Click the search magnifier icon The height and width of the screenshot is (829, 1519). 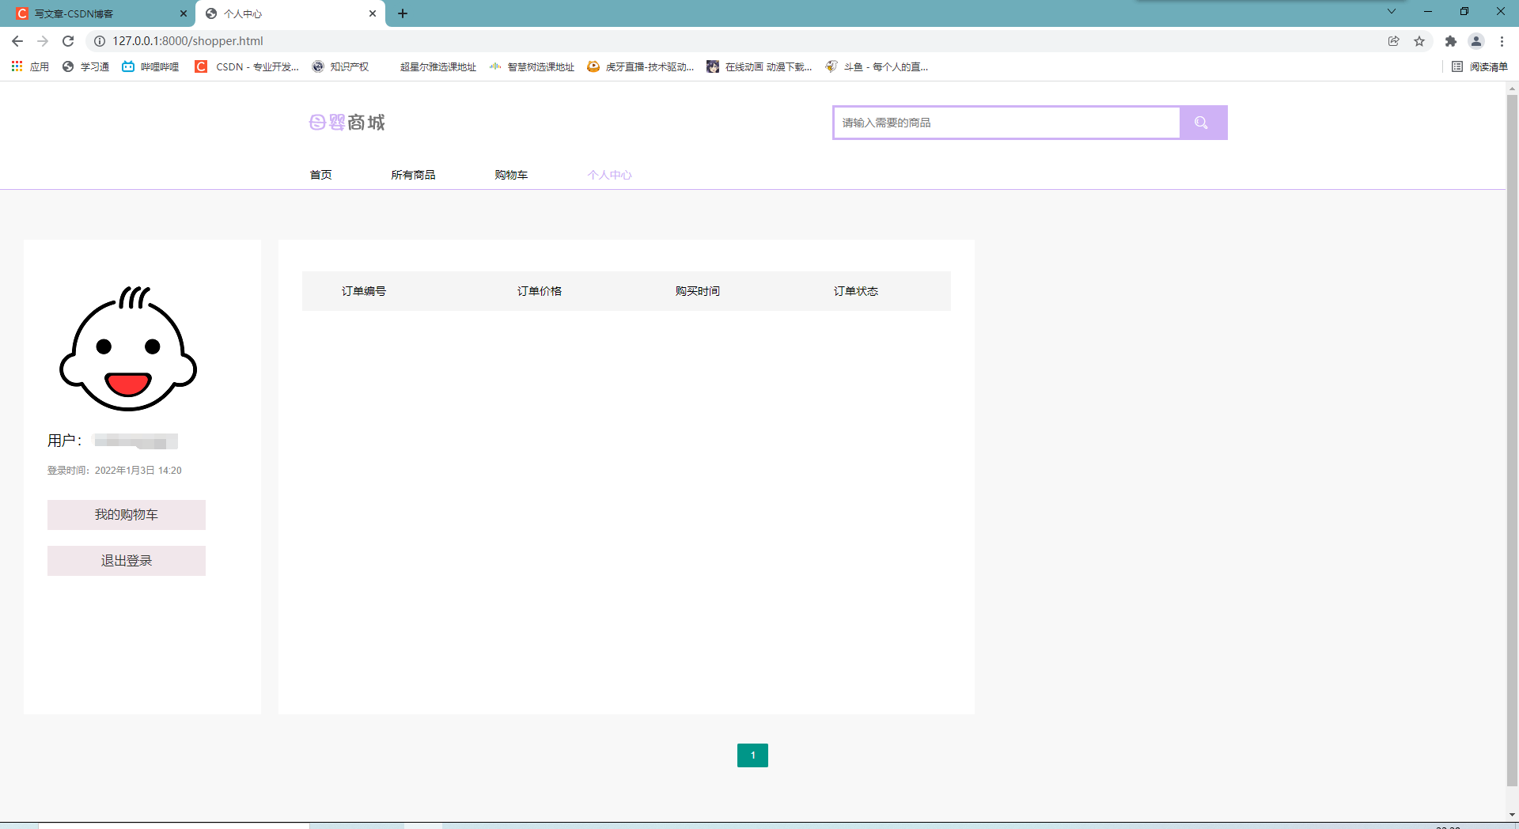click(1201, 123)
